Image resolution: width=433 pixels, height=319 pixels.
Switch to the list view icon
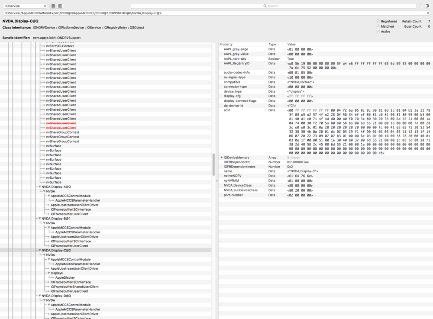(x=53, y=6)
